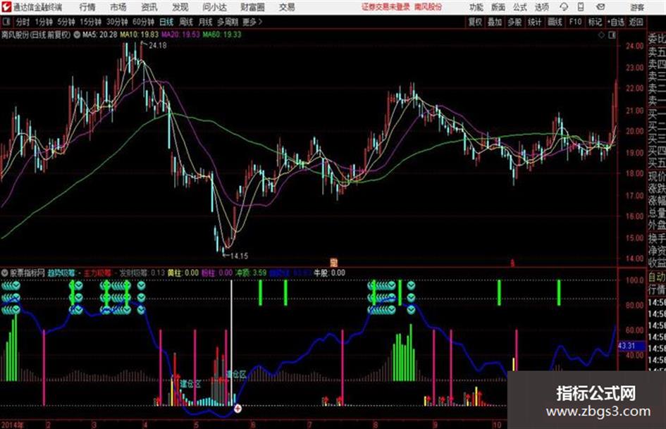This screenshot has height=429, width=666.
Task: Open the 问小达 menu
Action: [x=214, y=7]
